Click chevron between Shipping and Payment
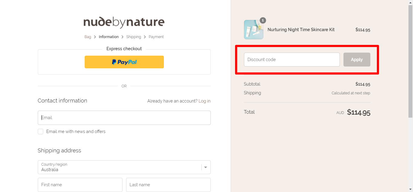The image size is (413, 192). [x=145, y=37]
